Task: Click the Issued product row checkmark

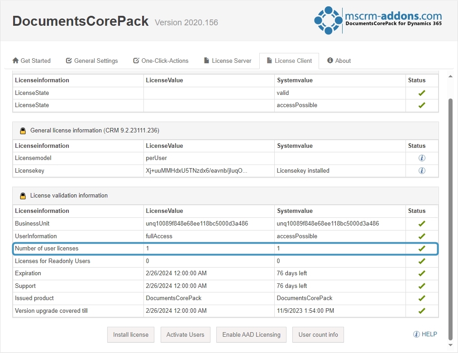Action: [422, 298]
